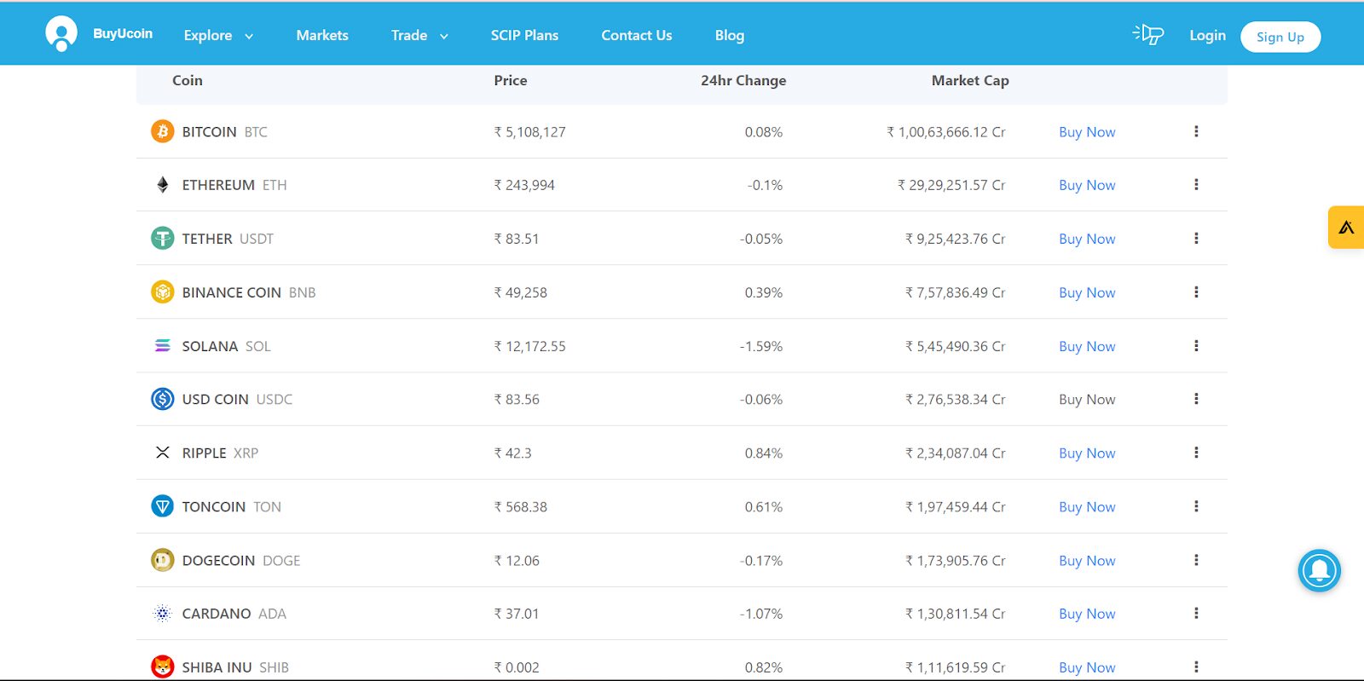This screenshot has height=681, width=1364.
Task: Click Buy Now for Binance Coin
Action: click(x=1087, y=292)
